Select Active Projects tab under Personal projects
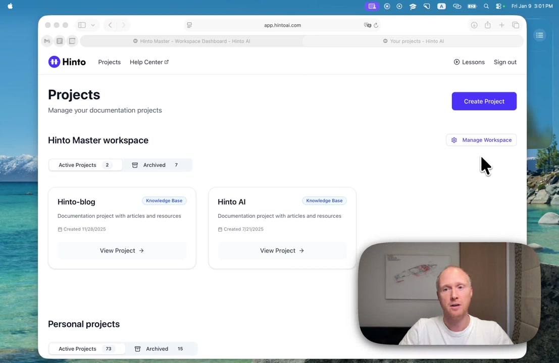The height and width of the screenshot is (363, 559). [85, 348]
